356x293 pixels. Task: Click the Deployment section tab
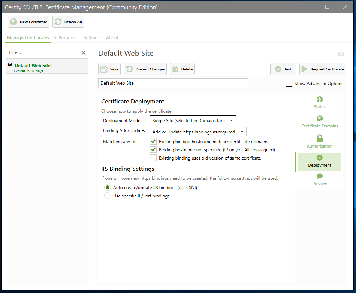320,162
